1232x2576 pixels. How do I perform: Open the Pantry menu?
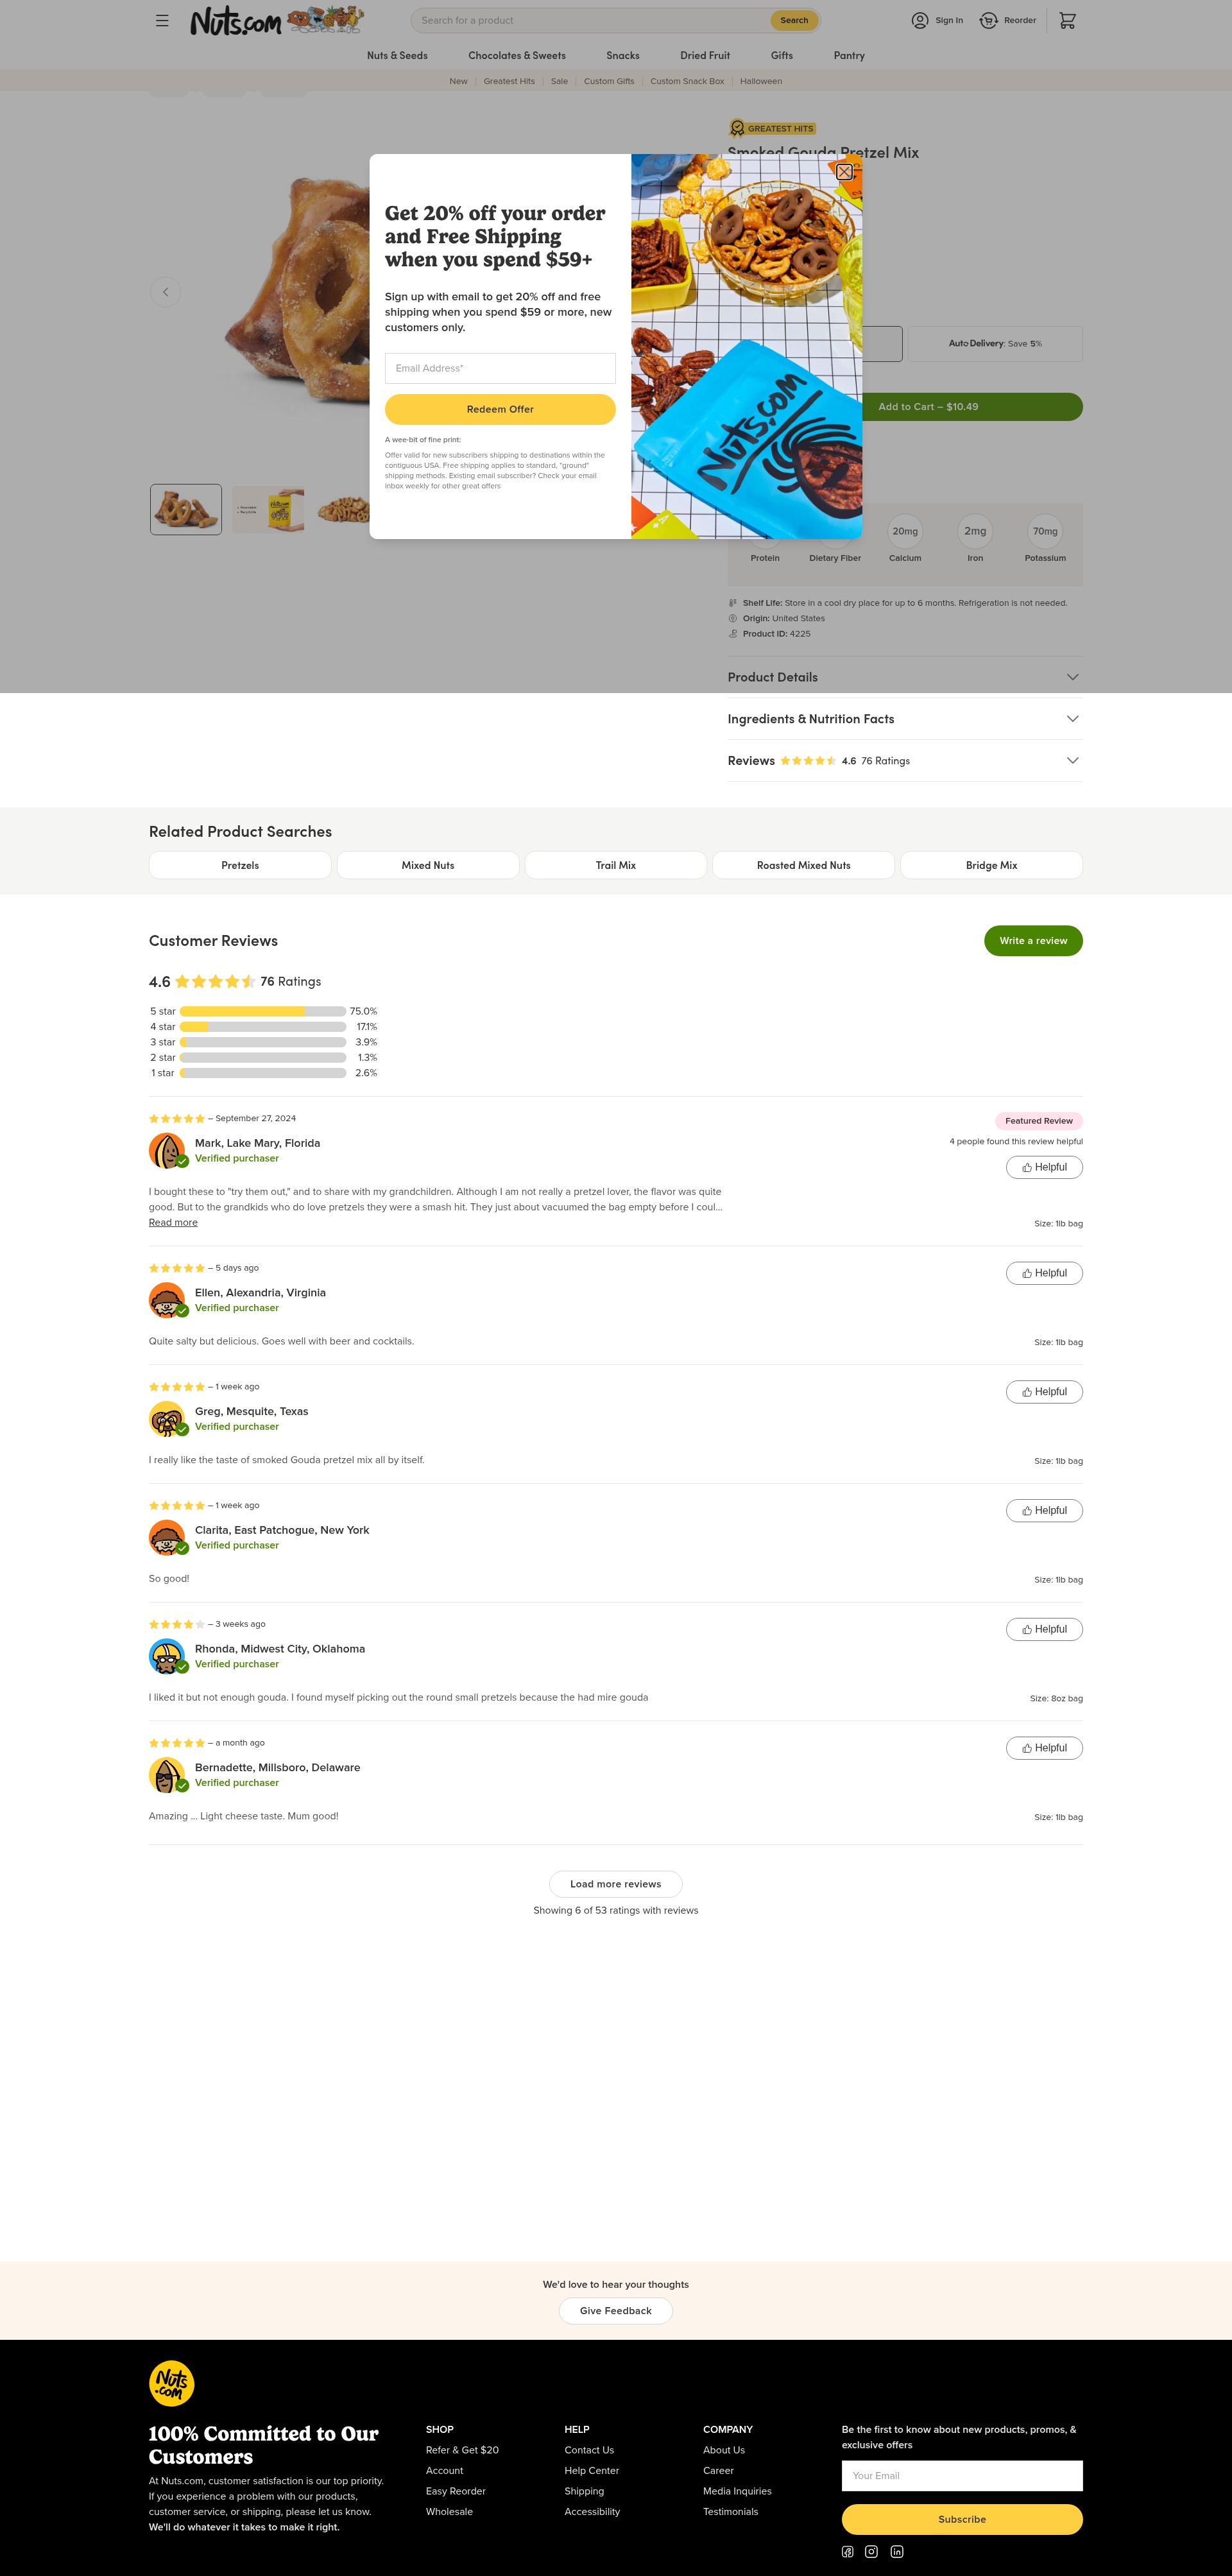pos(849,56)
